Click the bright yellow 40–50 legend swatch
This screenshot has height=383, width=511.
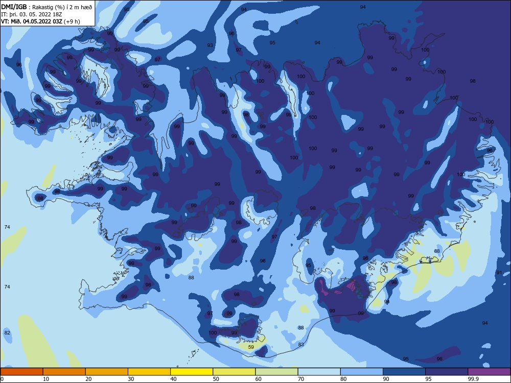[192, 372]
